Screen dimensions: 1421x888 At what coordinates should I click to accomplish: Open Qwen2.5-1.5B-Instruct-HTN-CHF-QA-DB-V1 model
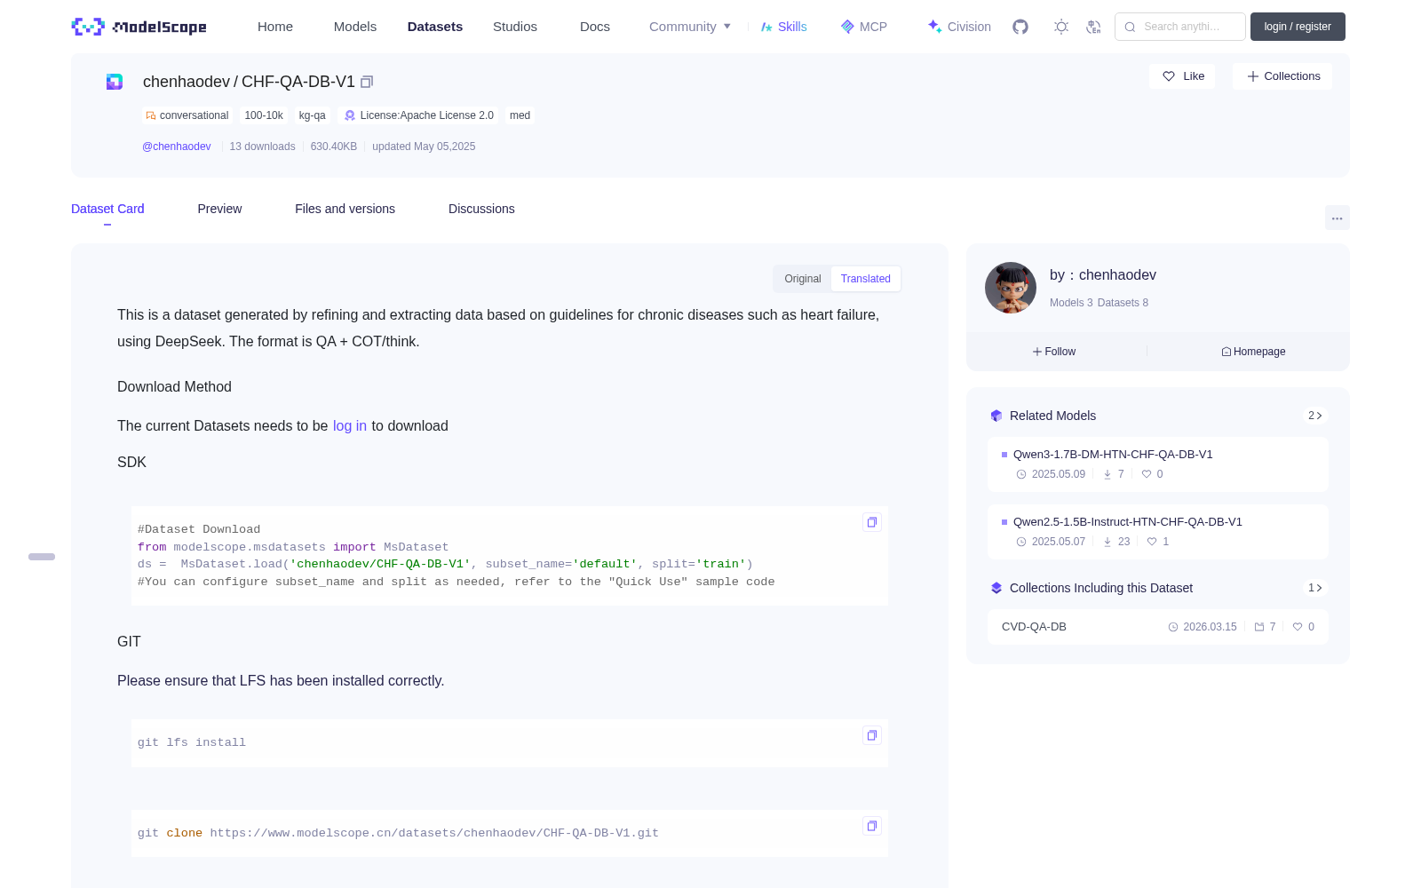(x=1158, y=532)
